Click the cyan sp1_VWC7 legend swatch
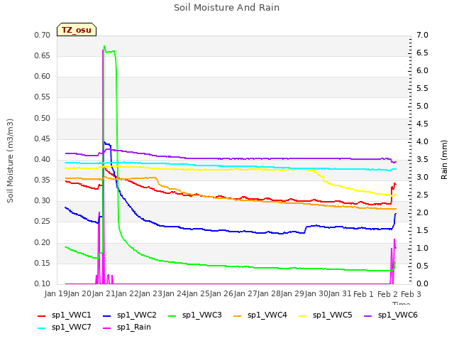 (42, 328)
